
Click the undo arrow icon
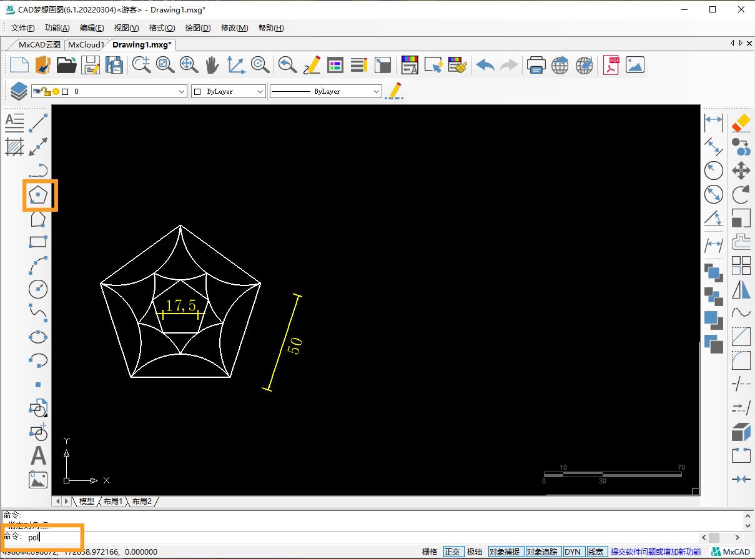(x=485, y=65)
